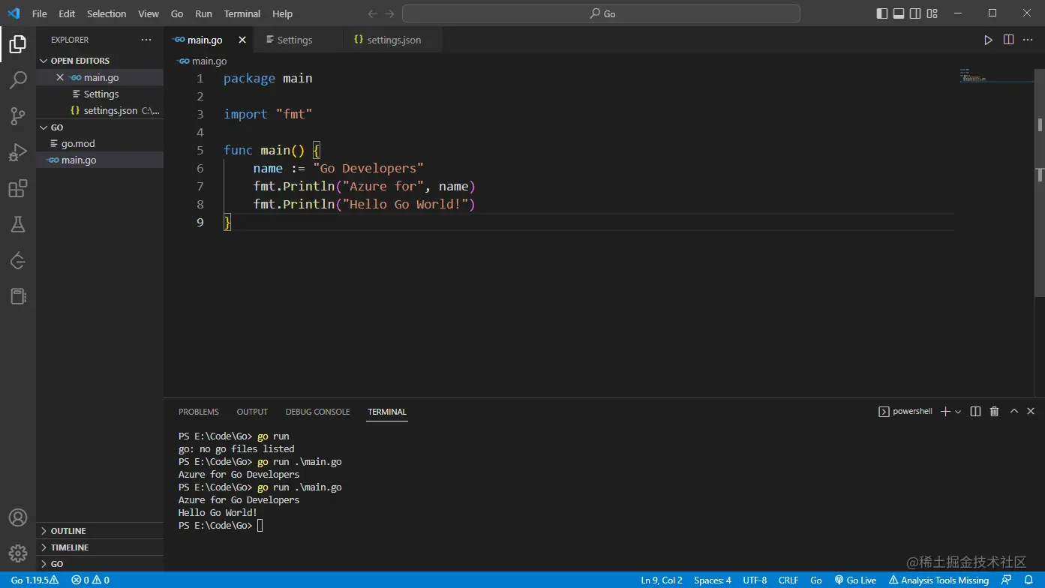Open Source Control view
The image size is (1045, 588).
tap(18, 115)
